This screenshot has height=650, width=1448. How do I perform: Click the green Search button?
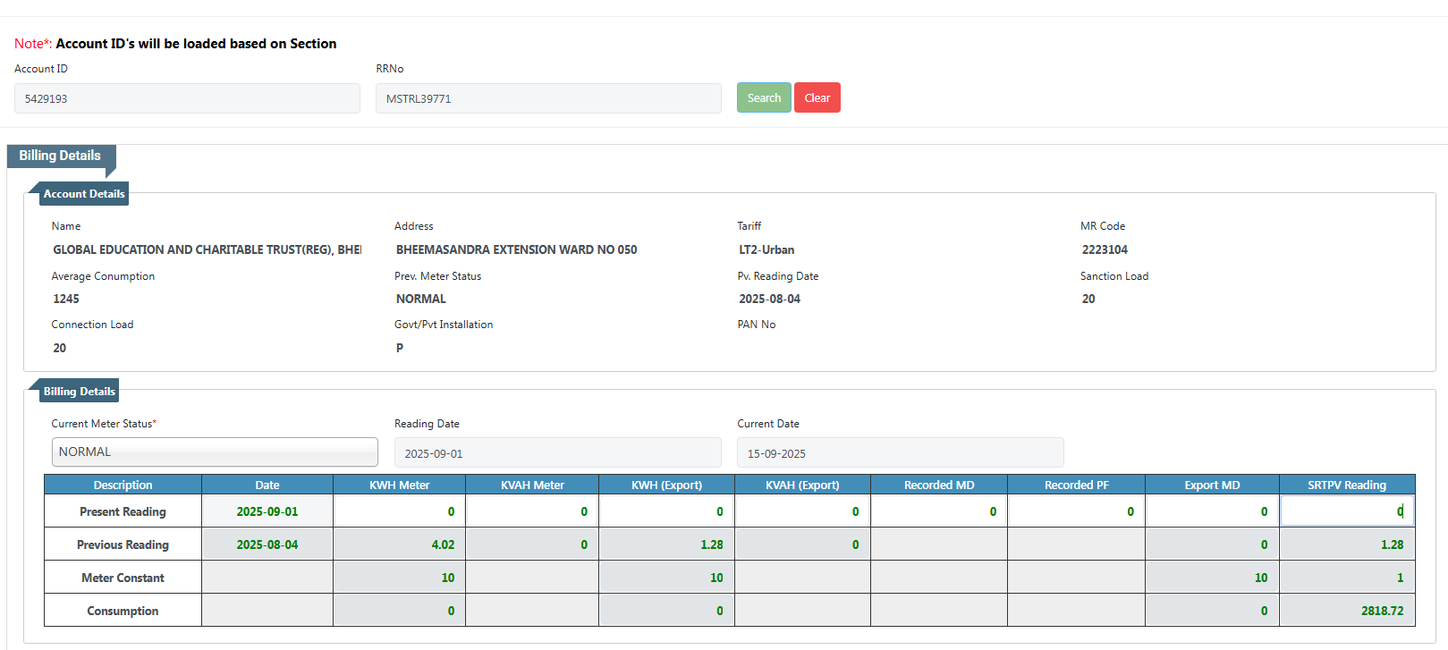tap(763, 97)
